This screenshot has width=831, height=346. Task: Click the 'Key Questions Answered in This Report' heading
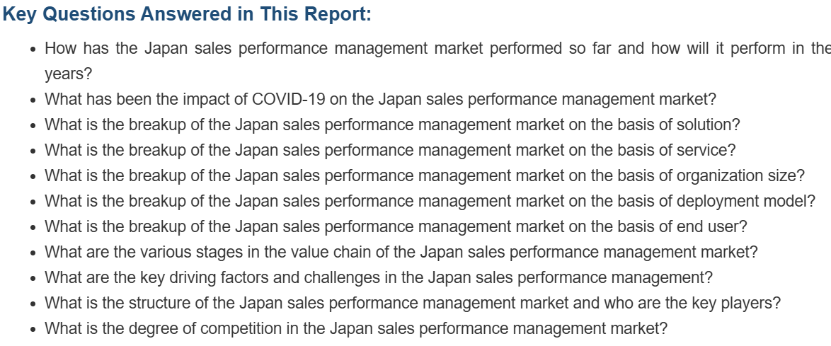click(187, 15)
